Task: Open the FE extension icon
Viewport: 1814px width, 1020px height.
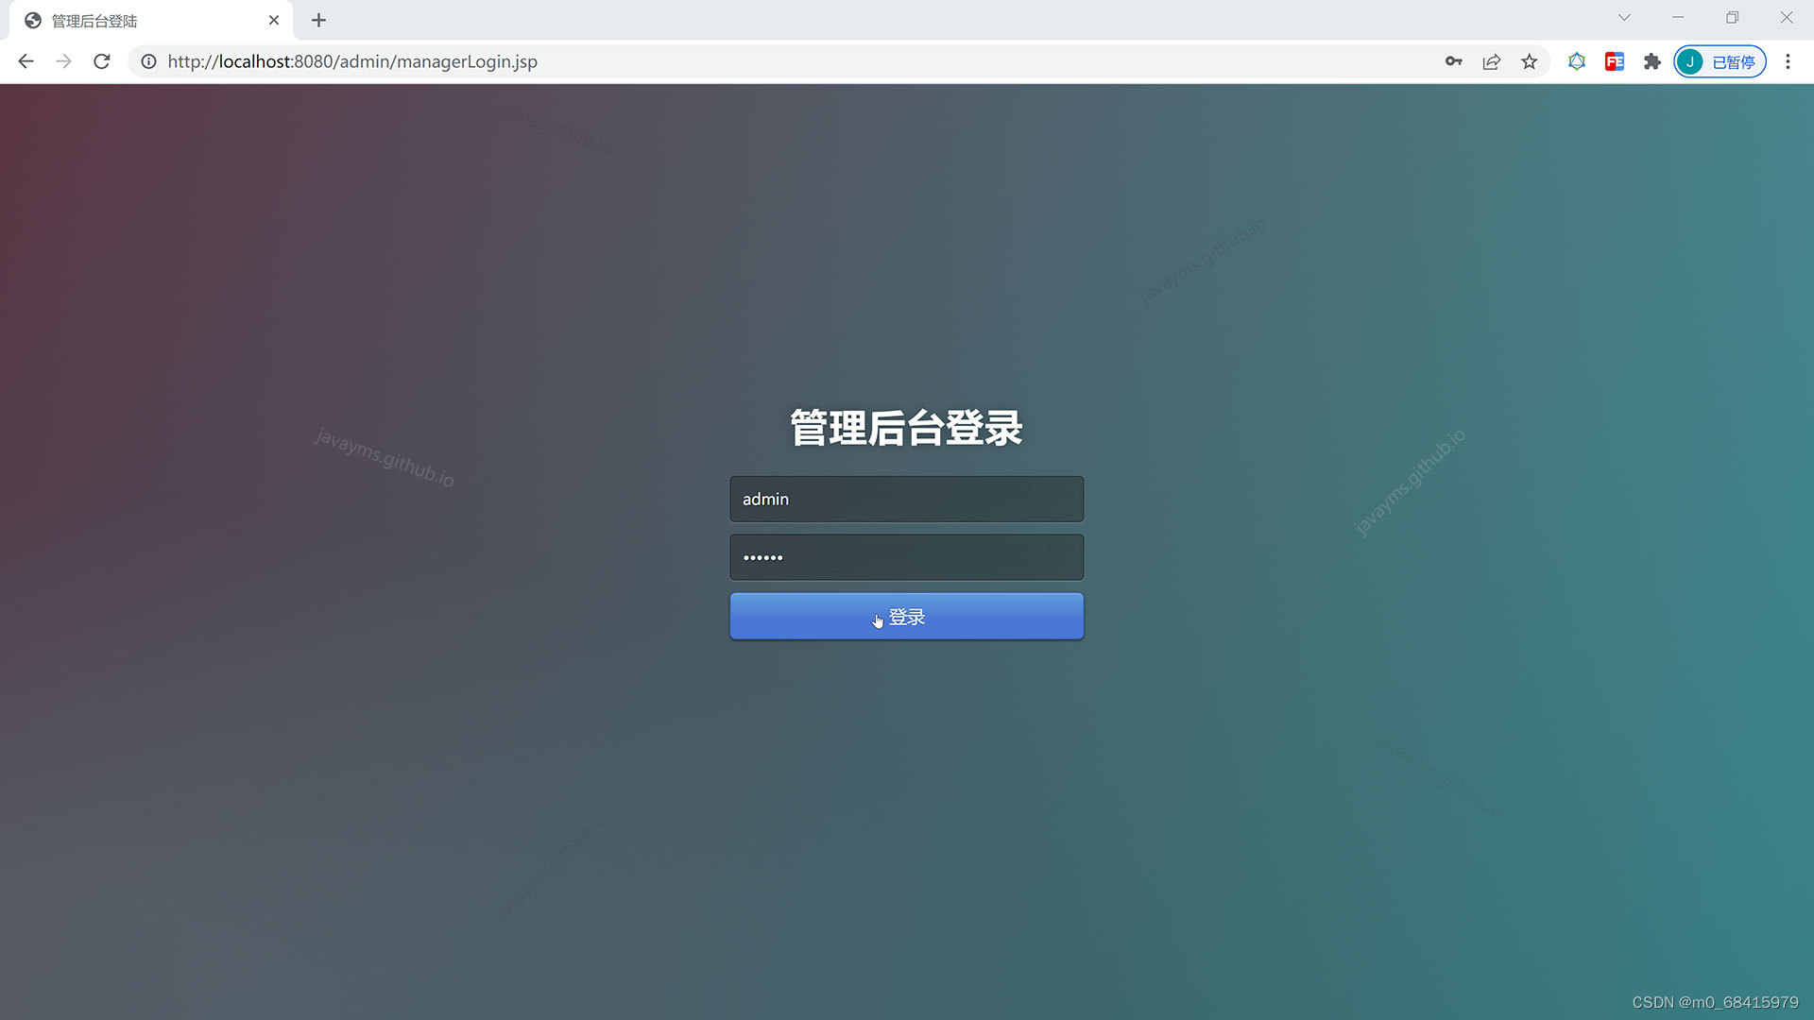Action: (x=1614, y=61)
